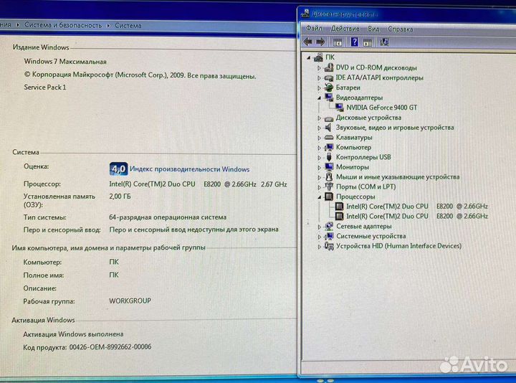This screenshot has height=383, width=516.
Task: Click the Scan for hardware changes toolbar icon
Action: (x=384, y=42)
